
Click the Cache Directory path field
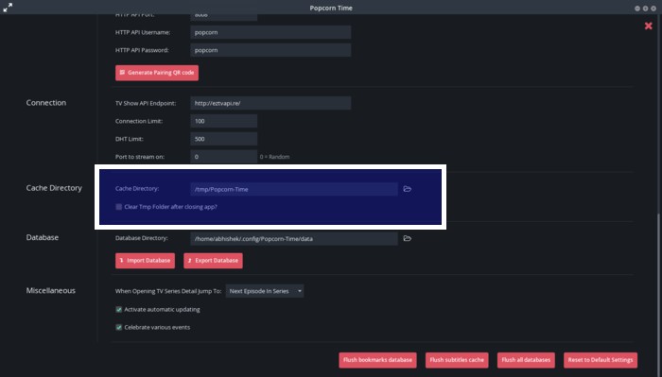pyautogui.click(x=293, y=189)
